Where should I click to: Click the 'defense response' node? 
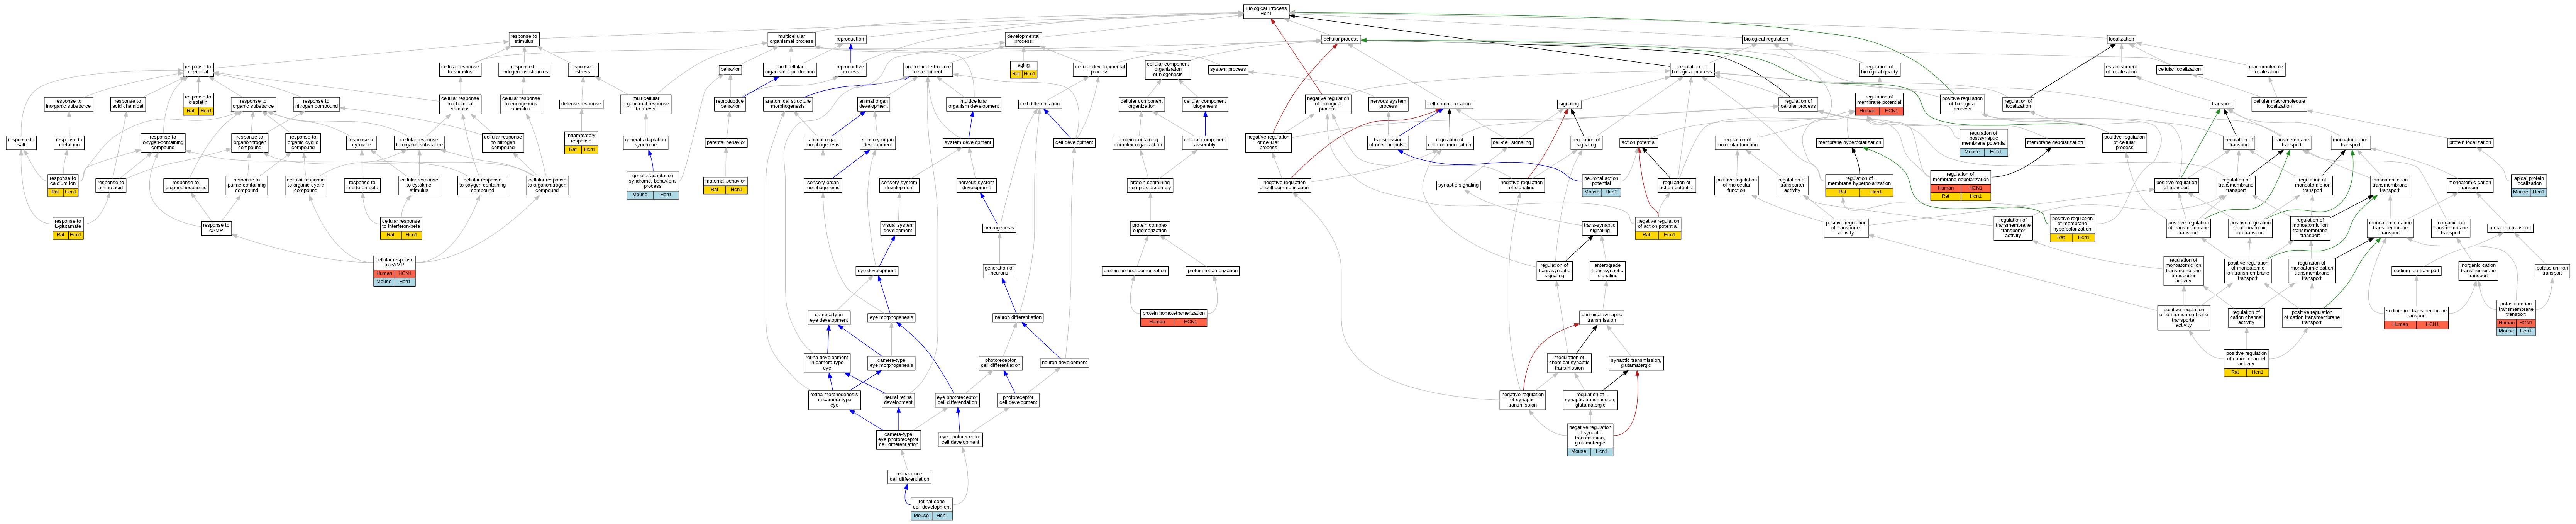click(581, 104)
